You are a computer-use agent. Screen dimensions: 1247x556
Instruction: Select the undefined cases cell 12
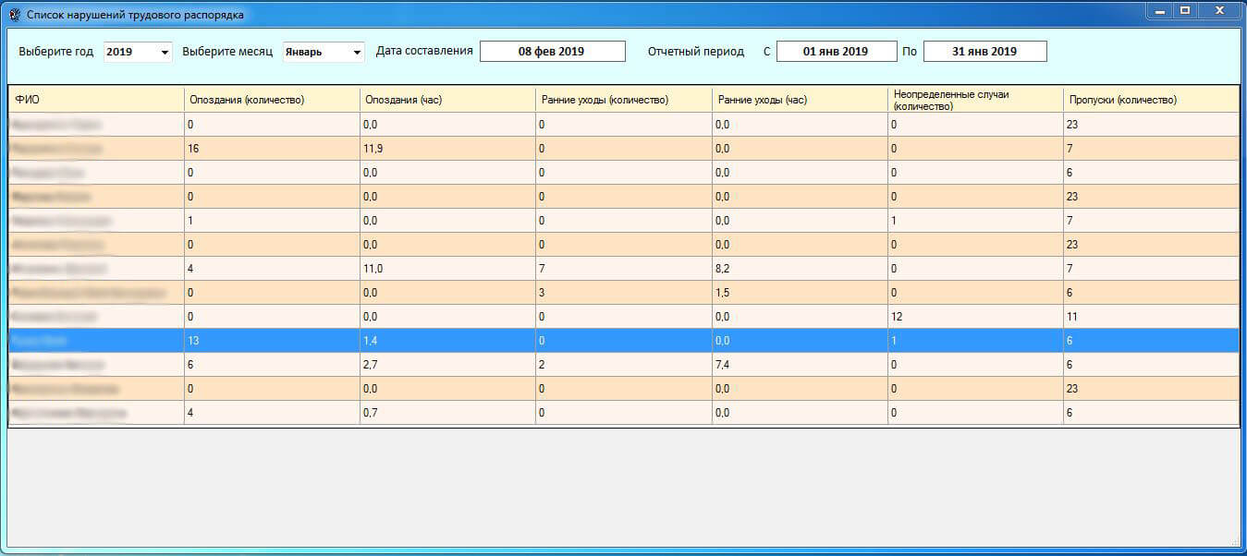(x=975, y=317)
